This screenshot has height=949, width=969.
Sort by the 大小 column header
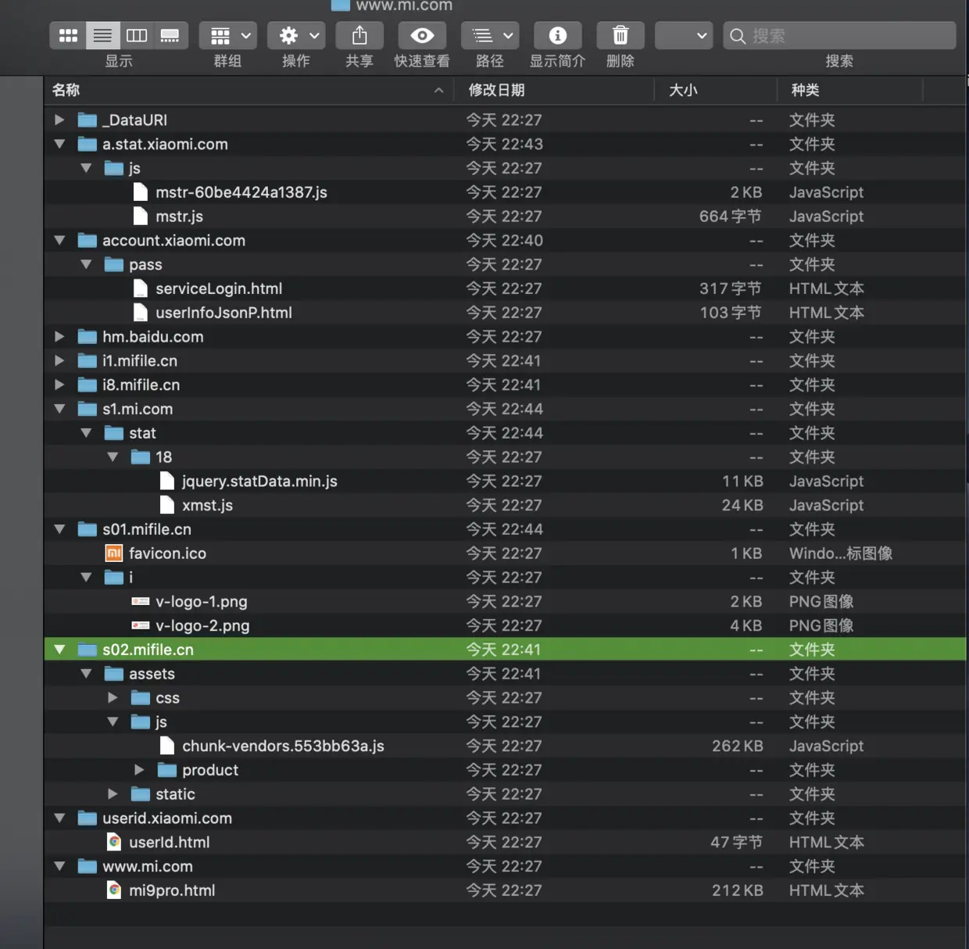(x=683, y=90)
